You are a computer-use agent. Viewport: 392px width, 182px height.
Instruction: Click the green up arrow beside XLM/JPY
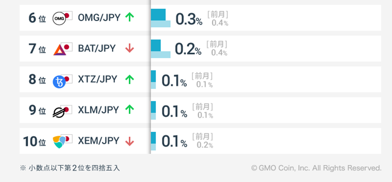pos(129,110)
